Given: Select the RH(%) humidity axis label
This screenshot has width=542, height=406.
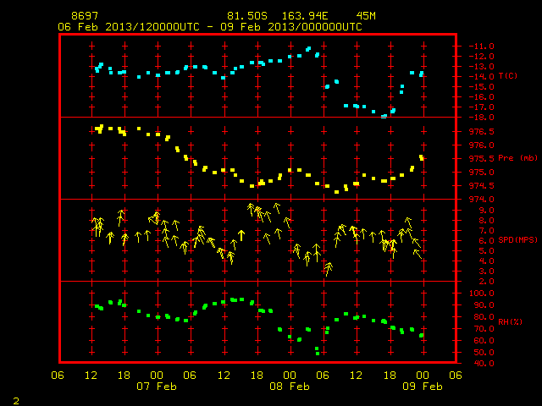Looking at the screenshot, I should 510,321.
